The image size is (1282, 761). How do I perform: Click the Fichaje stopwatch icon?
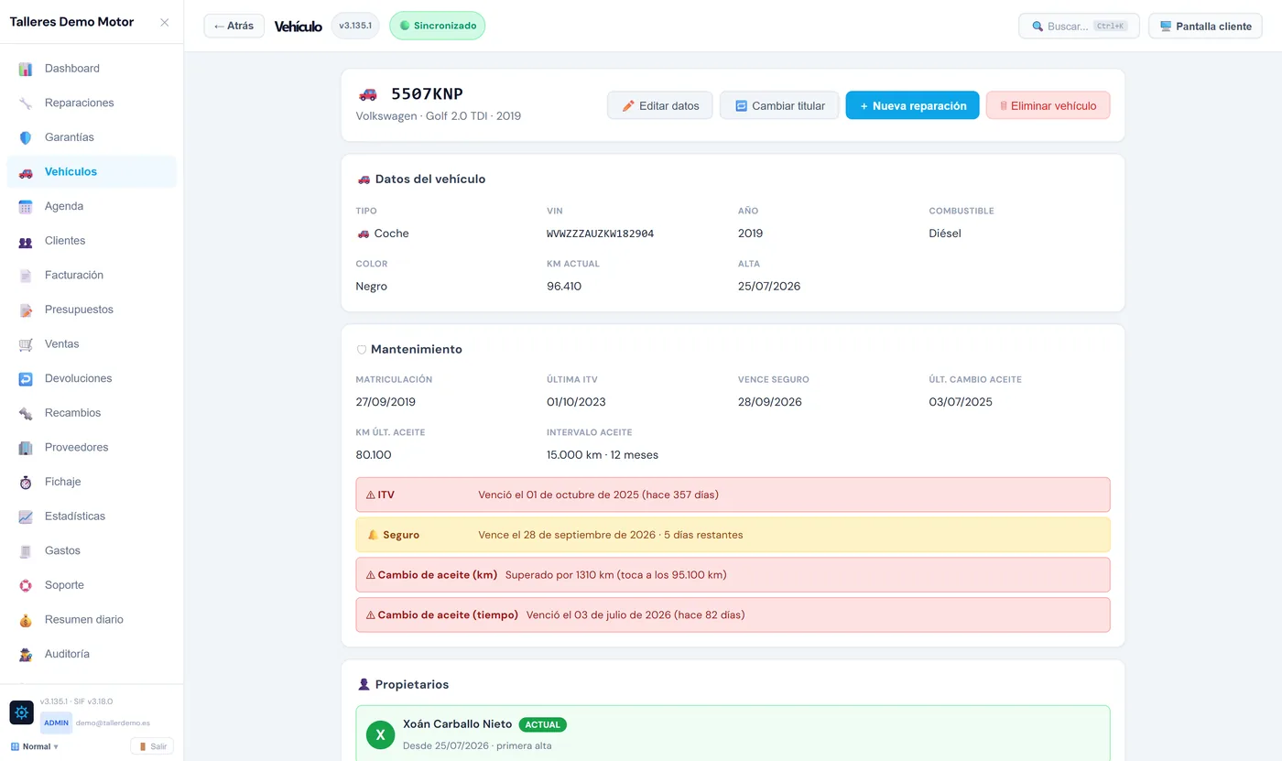[x=26, y=482]
